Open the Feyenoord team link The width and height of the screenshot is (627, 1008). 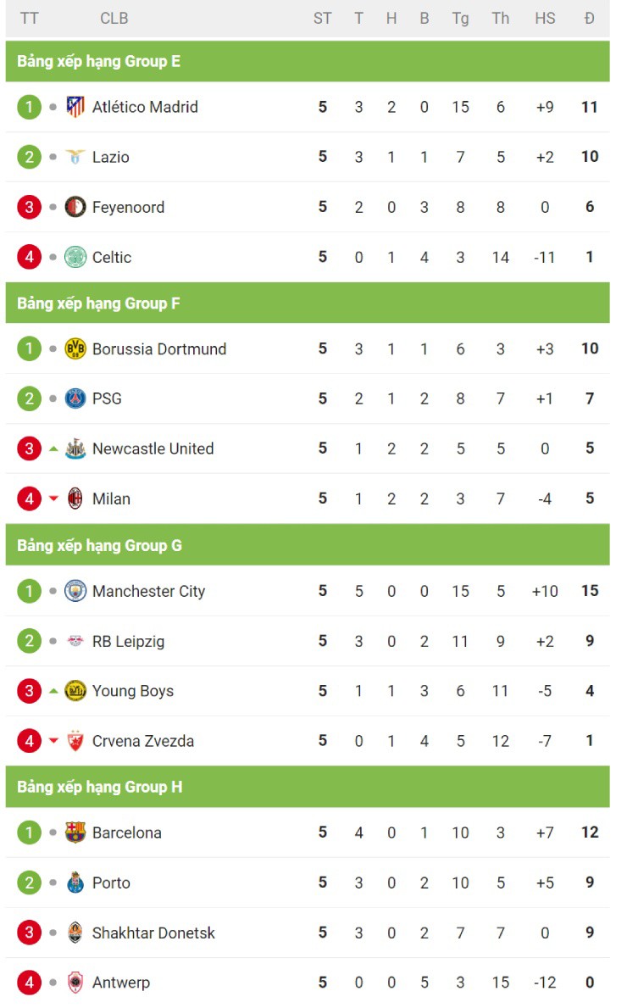(x=128, y=207)
